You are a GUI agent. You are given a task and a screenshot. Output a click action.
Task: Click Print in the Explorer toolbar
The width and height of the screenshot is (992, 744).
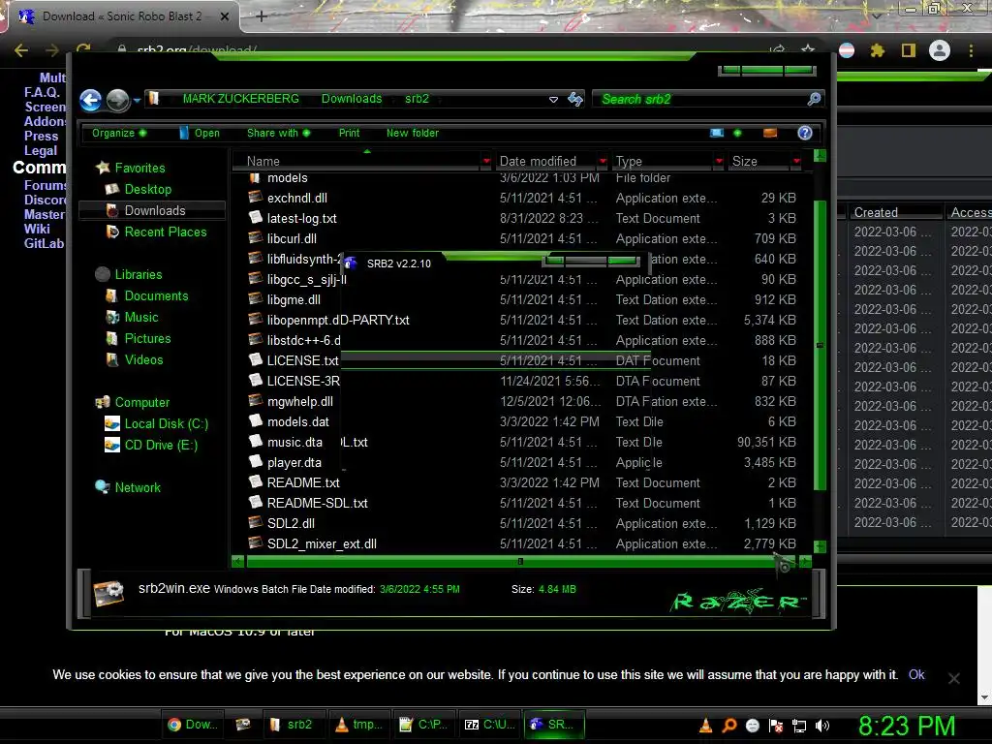[x=349, y=133]
